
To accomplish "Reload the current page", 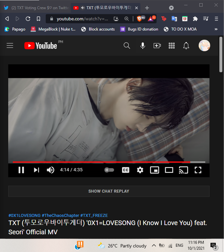I will [28, 19].
